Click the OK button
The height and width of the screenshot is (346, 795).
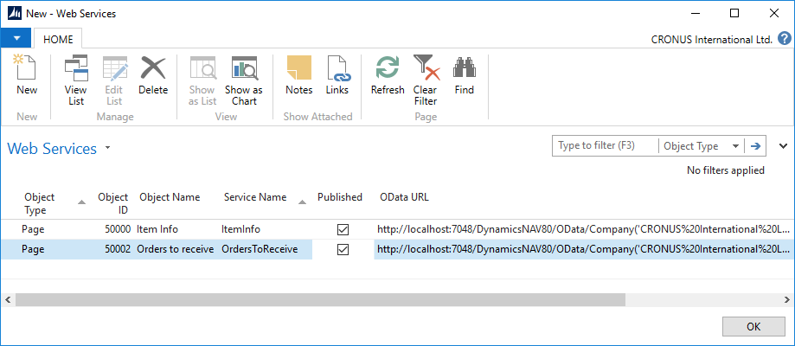point(753,326)
